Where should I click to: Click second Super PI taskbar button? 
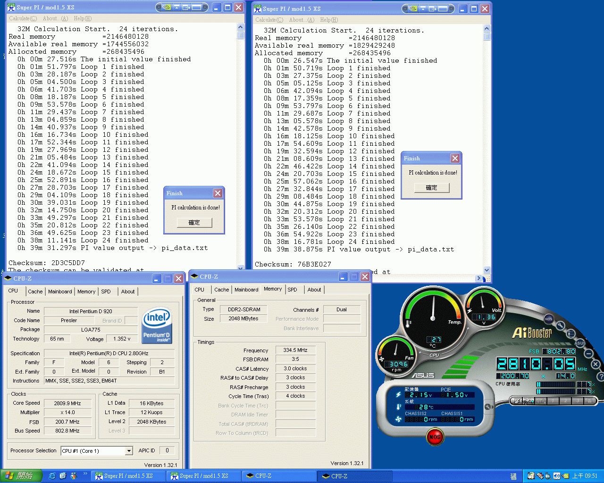(204, 476)
